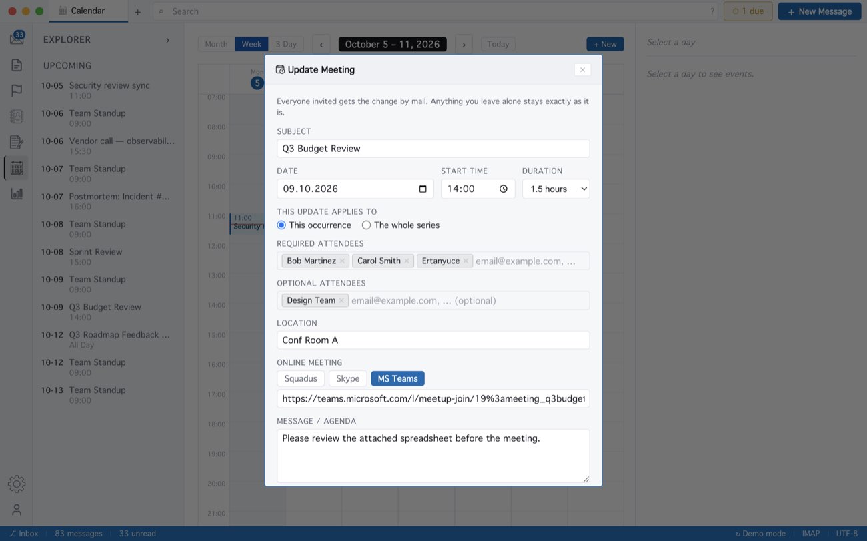Open the address book icon in sidebar

(17, 117)
